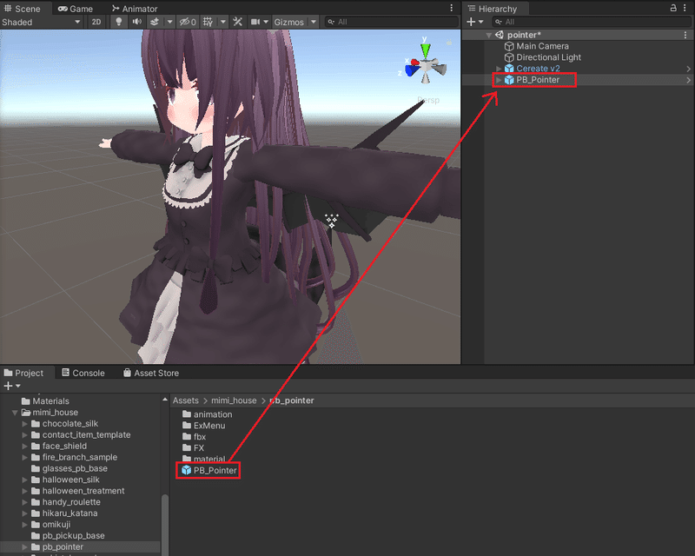Open component editor tools icon
The height and width of the screenshot is (556, 695).
237,22
